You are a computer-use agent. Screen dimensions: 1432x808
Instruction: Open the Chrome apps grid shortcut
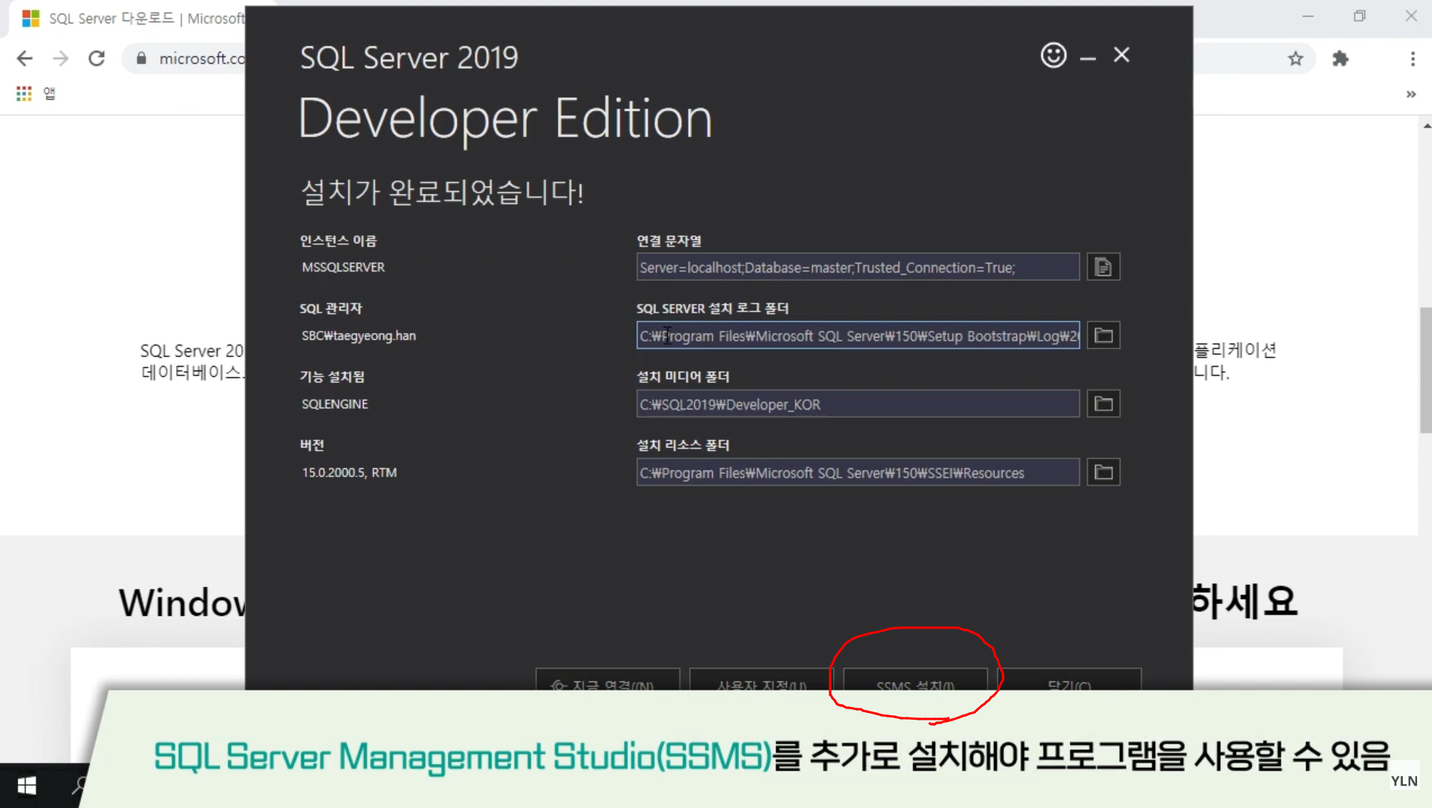coord(24,94)
